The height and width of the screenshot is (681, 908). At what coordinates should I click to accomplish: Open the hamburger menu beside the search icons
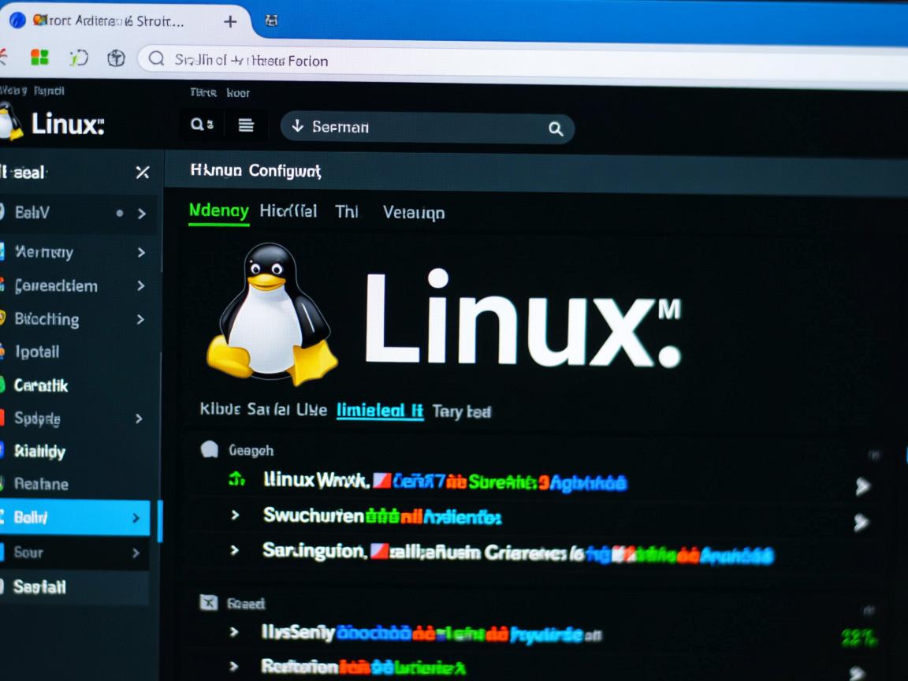[246, 125]
